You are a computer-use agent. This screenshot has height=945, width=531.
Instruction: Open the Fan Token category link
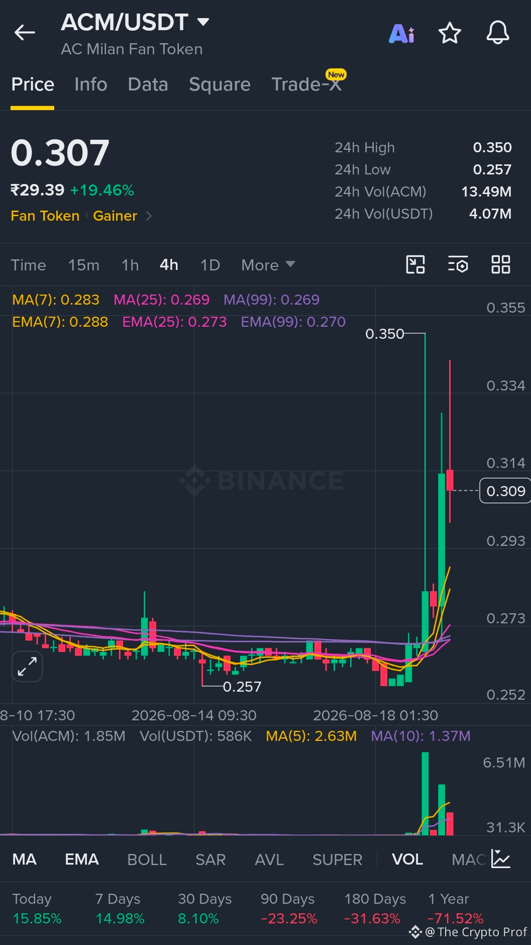[45, 216]
